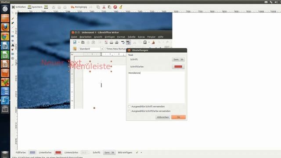The width and height of the screenshot is (281, 158).
Task: Click the broom clear-all icon
Action: point(121,7)
